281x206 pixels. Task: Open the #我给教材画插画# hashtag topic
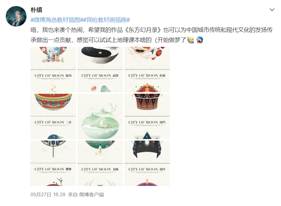(105, 20)
